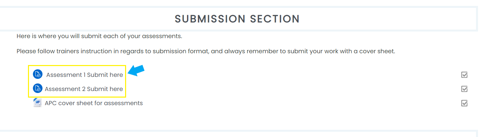The height and width of the screenshot is (137, 479).
Task: Click the word 'Here' starting the first sentence
Action: click(x=23, y=36)
